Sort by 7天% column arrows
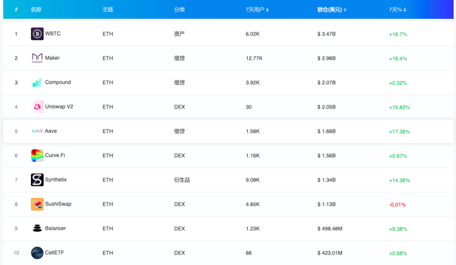Viewport: 456px width, 265px height. coord(405,10)
